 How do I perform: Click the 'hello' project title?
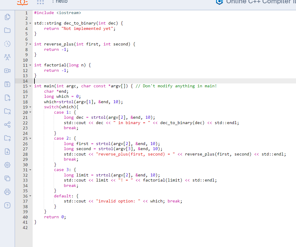point(61,1)
